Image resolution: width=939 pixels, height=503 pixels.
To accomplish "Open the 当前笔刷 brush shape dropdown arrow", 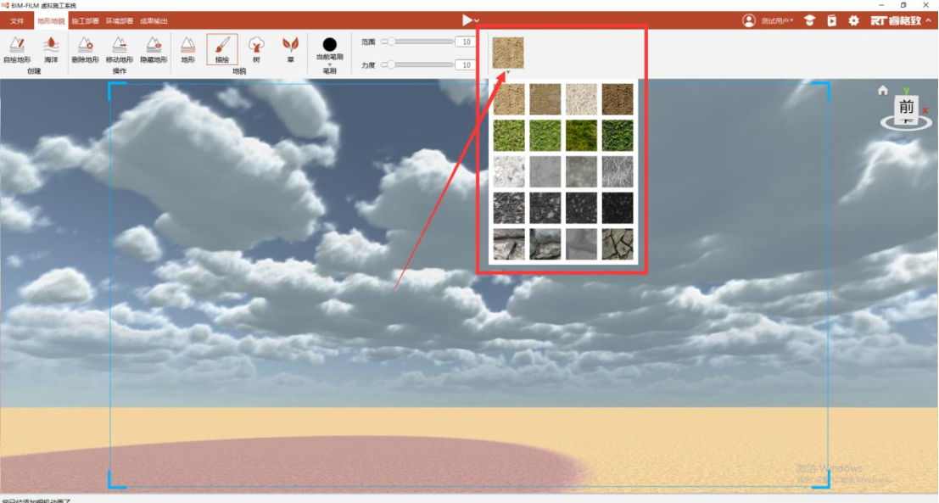I will point(329,64).
